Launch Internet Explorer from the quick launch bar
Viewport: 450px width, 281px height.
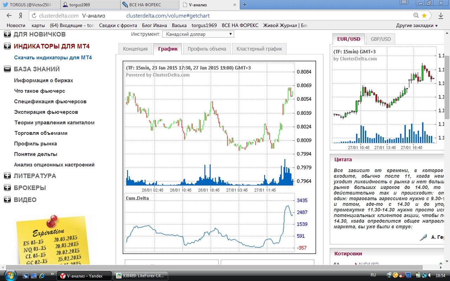(x=42, y=275)
